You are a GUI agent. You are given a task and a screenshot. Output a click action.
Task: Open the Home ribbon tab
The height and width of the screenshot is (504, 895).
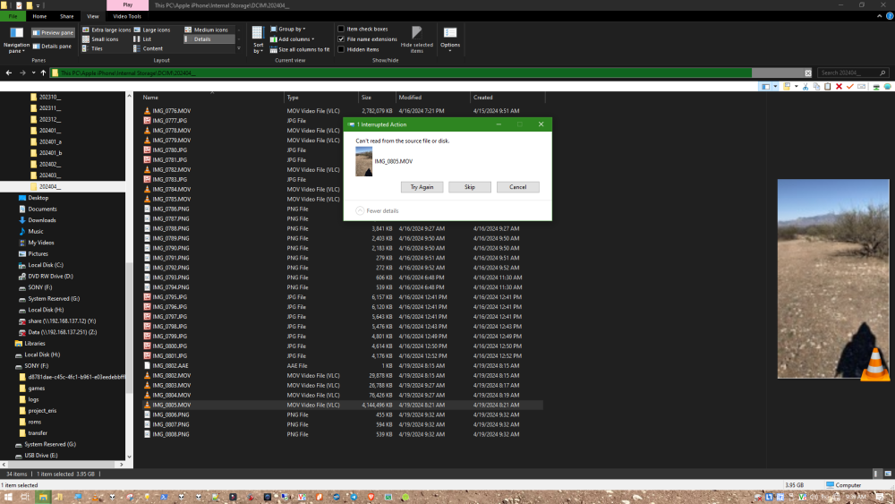click(x=39, y=16)
